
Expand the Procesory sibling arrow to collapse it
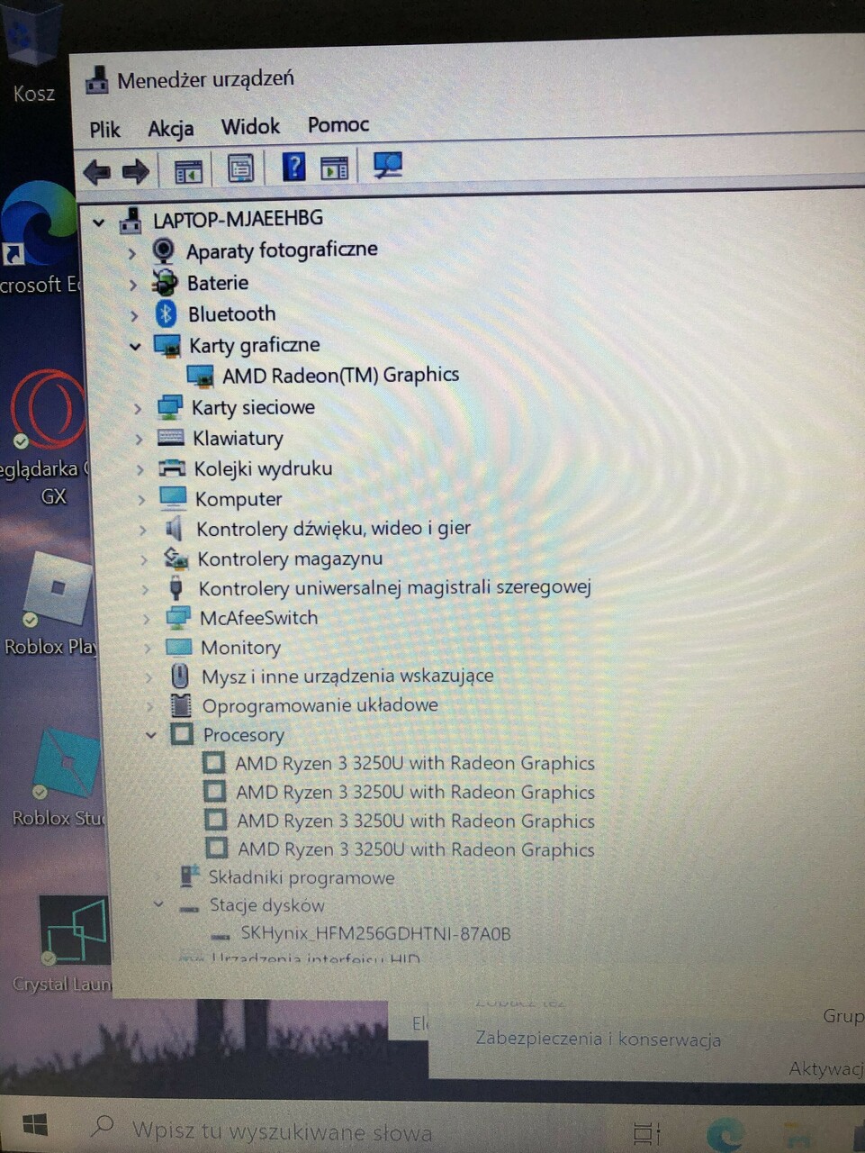point(150,735)
